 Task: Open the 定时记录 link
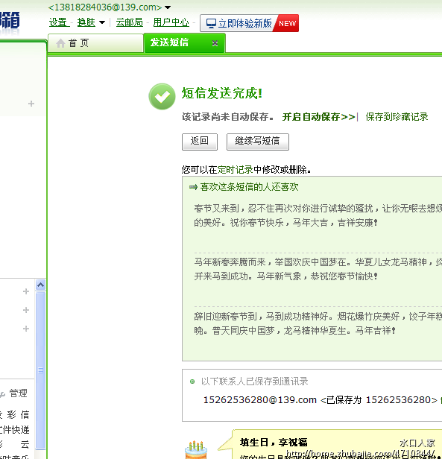point(235,169)
